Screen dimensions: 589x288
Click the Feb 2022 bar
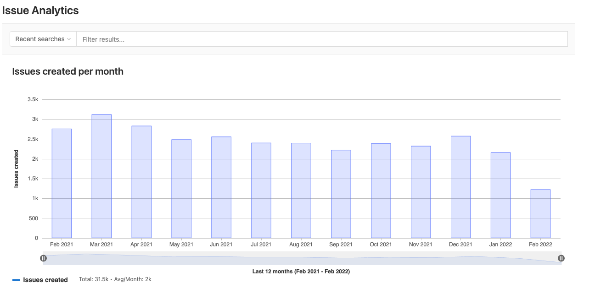click(540, 213)
